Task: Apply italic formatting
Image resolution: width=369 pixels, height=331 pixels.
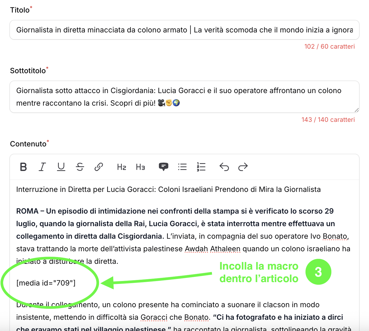Action: point(42,167)
